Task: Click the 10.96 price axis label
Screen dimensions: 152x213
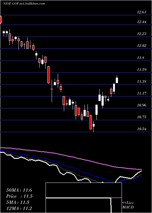Action: 142,105
